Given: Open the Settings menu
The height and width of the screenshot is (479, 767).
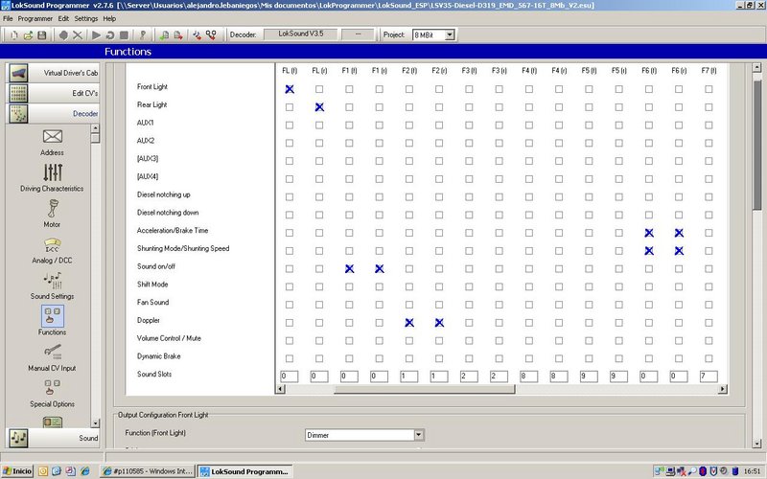Looking at the screenshot, I should [x=86, y=18].
